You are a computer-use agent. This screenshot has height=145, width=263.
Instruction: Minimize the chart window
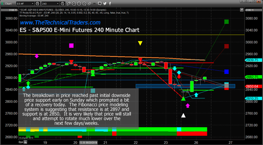coord(251,2)
